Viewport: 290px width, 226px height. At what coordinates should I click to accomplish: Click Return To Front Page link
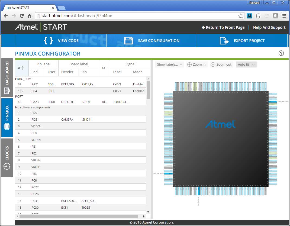point(223,27)
